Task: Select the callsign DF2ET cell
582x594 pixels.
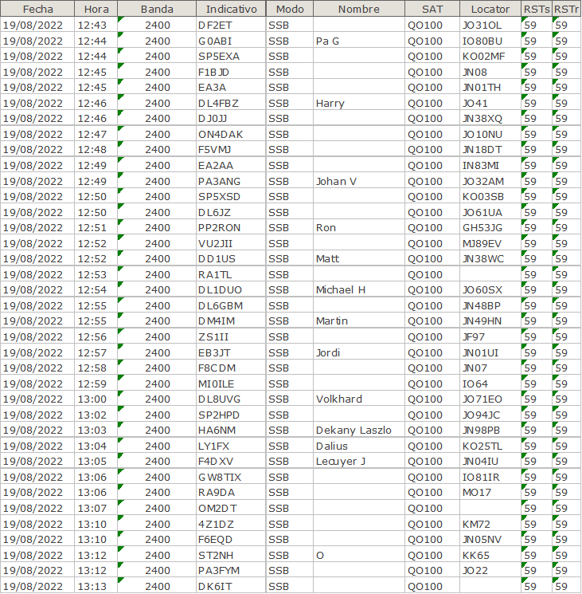Action: [x=215, y=25]
